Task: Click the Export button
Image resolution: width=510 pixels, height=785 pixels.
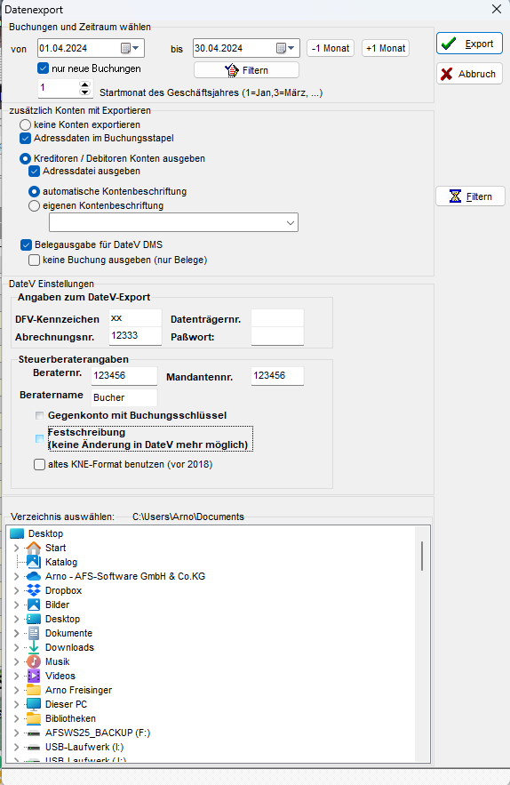Action: click(x=469, y=44)
